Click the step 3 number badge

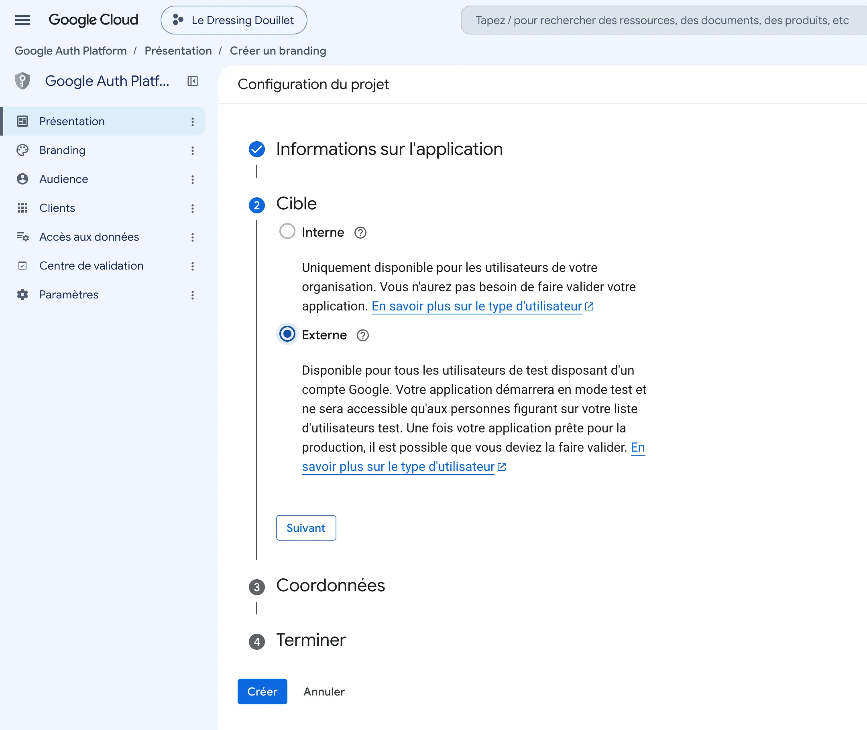tap(257, 587)
